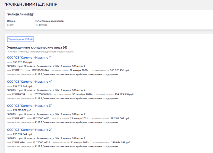Select the ОГРН number 1217700016346
Image resolution: width=213 pixels, height=153 pixels.
(41, 70)
